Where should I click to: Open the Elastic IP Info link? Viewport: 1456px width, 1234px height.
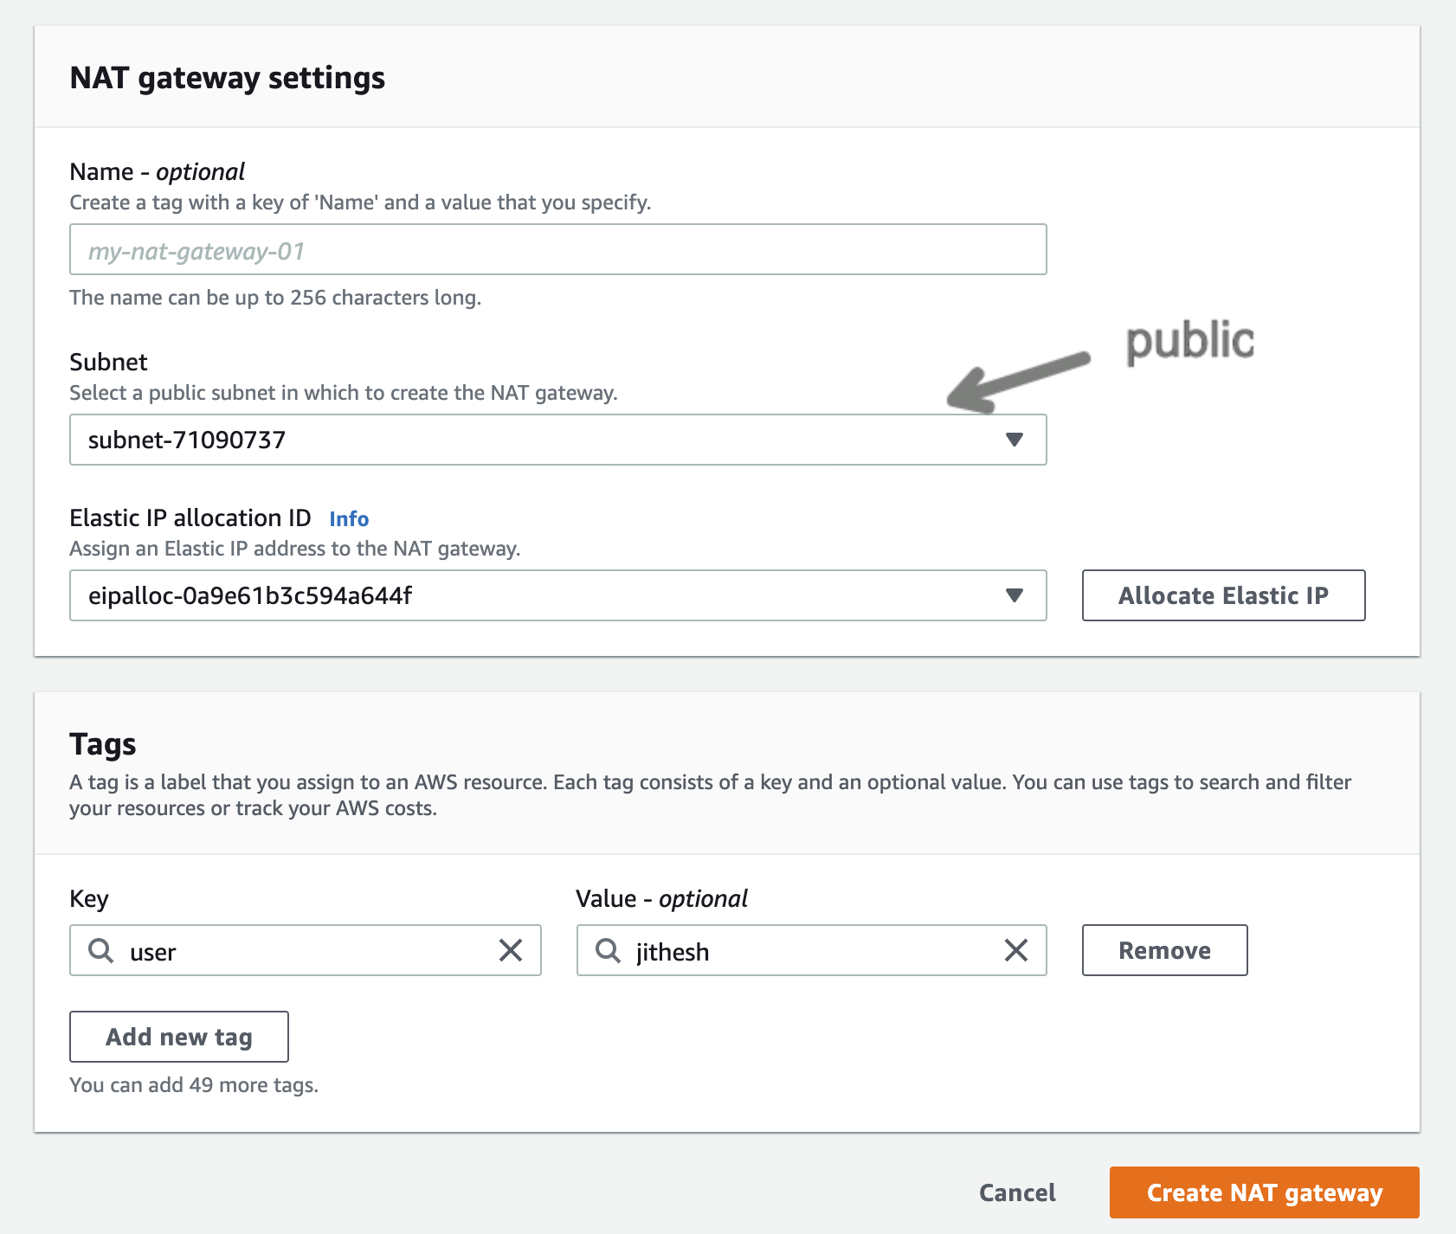point(349,518)
